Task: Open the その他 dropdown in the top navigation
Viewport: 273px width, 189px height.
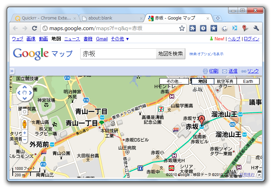Action: pyautogui.click(x=120, y=39)
